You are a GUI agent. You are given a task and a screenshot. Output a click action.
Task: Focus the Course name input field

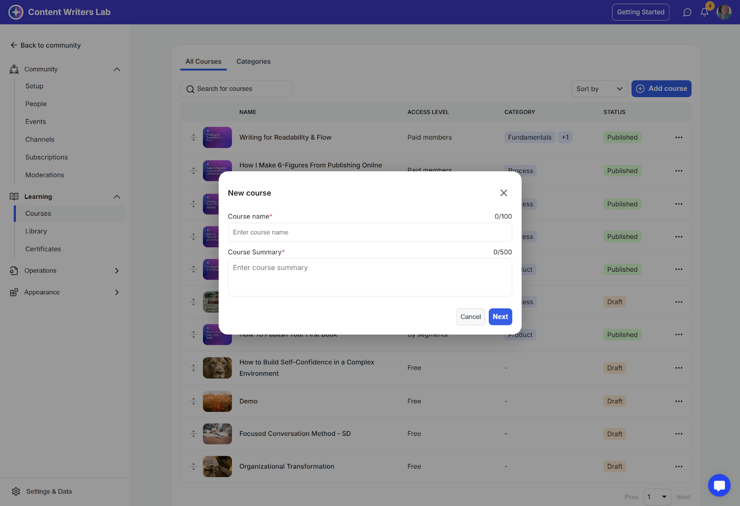pos(370,232)
